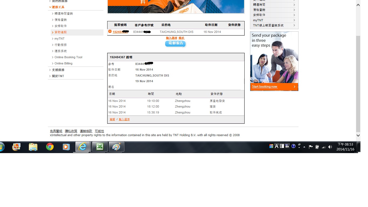Image resolution: width=368 pixels, height=207 pixels.
Task: Open Windows Media Player from the taskbar
Action: pyautogui.click(x=66, y=147)
